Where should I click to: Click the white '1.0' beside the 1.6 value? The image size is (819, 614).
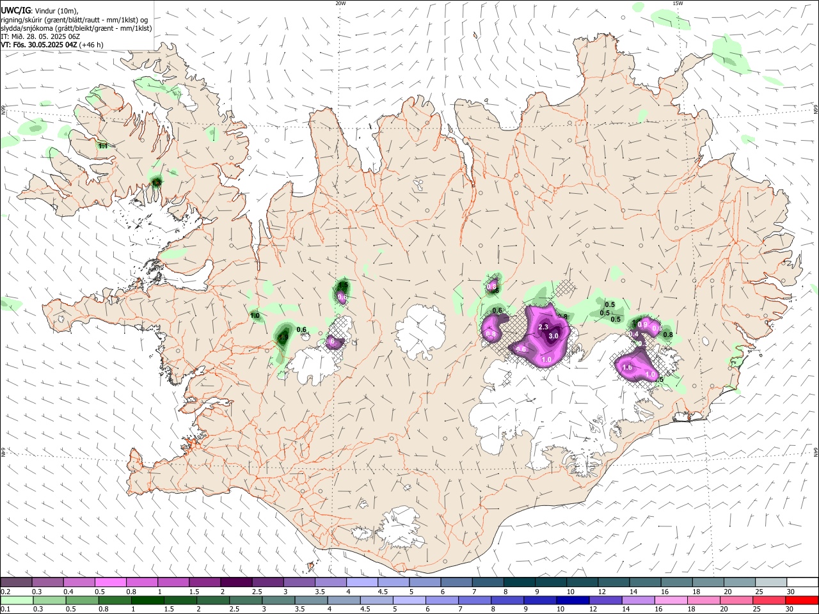(651, 375)
